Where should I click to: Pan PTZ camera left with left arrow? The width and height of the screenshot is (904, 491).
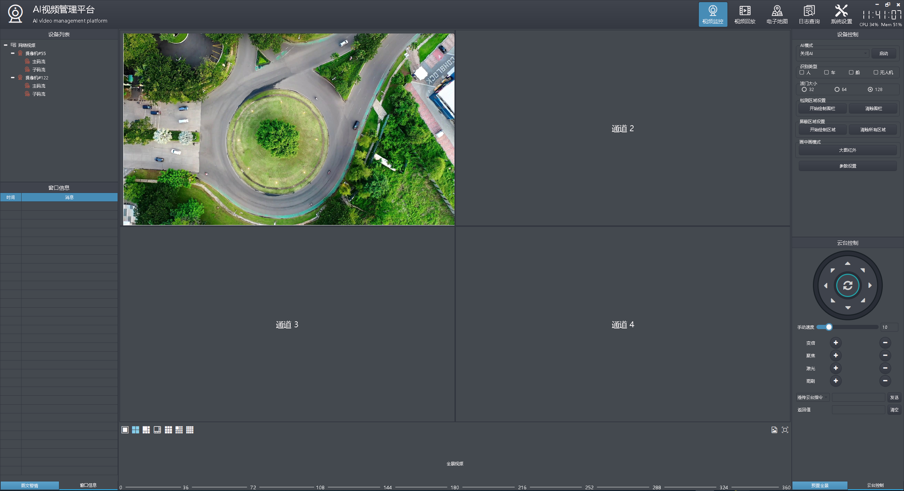[x=826, y=285]
